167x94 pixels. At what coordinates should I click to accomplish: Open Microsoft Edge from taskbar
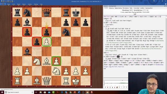(62, 92)
